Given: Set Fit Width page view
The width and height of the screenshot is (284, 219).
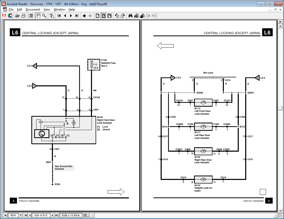Looking at the screenshot, I should point(109,16).
